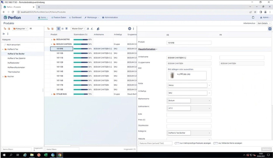This screenshot has height=158, width=273.
Task: Select the Nicht einsortiert category
Action: [14, 44]
